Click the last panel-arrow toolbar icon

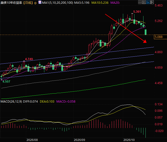coord(152,2)
